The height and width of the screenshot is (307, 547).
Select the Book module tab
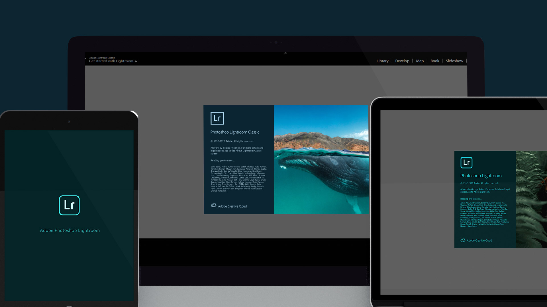[435, 61]
